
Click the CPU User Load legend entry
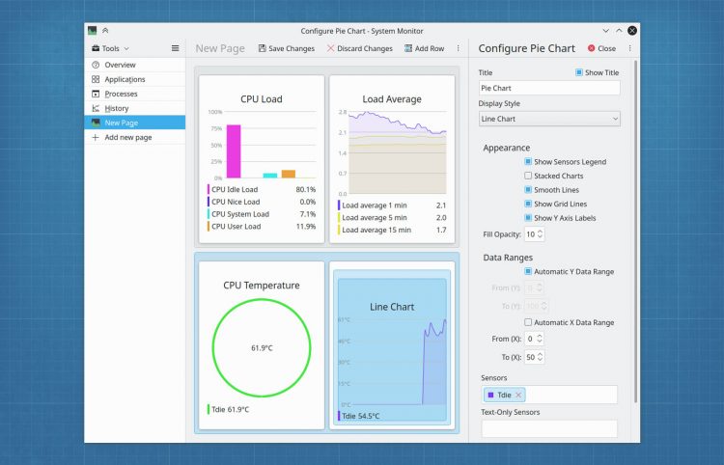click(262, 227)
